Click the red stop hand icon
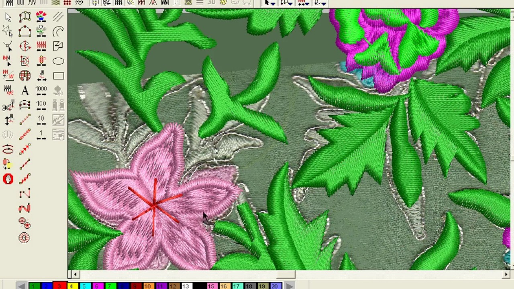The height and width of the screenshot is (289, 514). pos(8,179)
